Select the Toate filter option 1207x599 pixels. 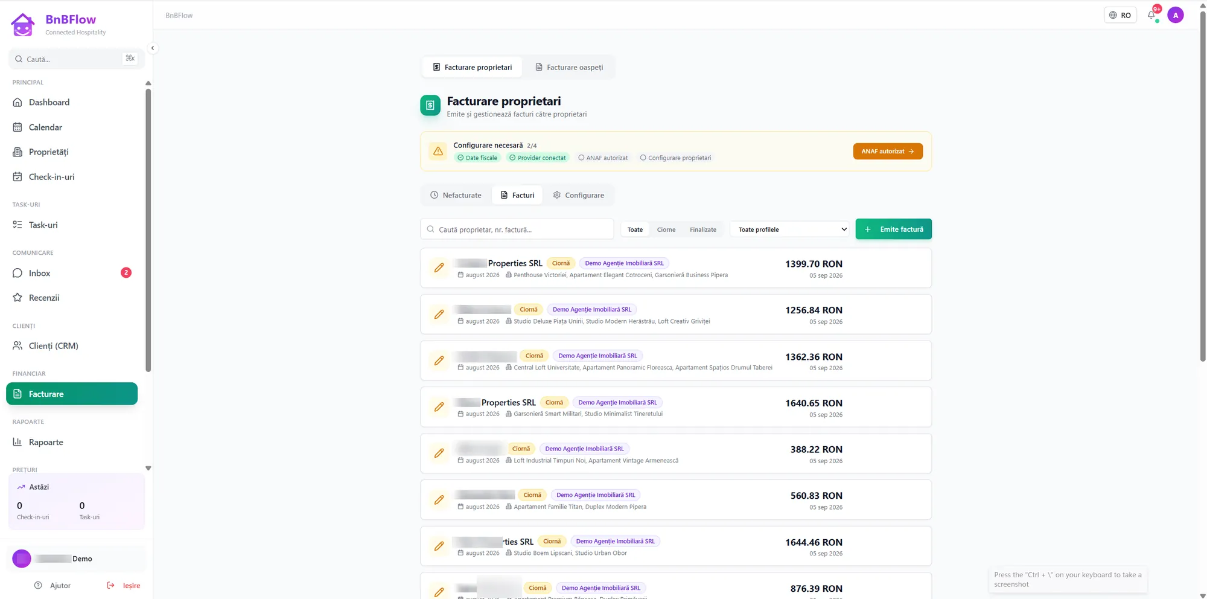635,229
